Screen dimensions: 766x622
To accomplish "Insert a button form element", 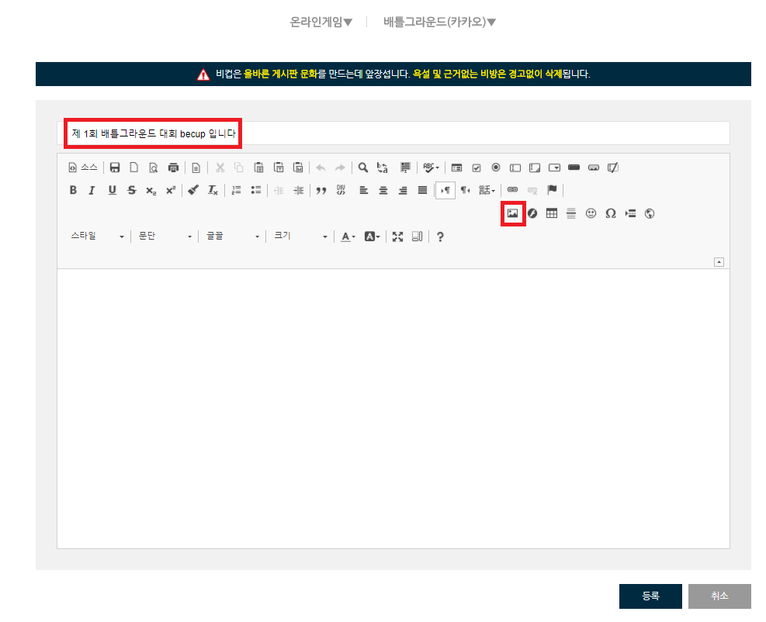I will [574, 168].
